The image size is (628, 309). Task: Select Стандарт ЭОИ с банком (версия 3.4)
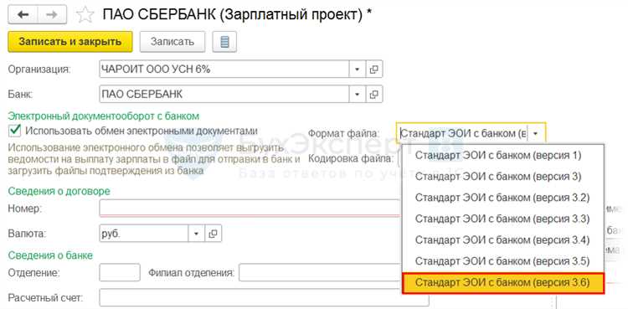(x=502, y=240)
